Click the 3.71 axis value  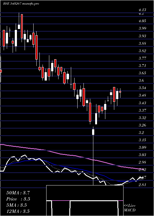click(142, 66)
